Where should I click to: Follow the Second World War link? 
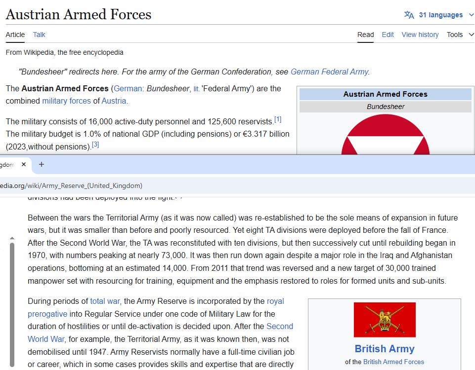tap(160, 333)
